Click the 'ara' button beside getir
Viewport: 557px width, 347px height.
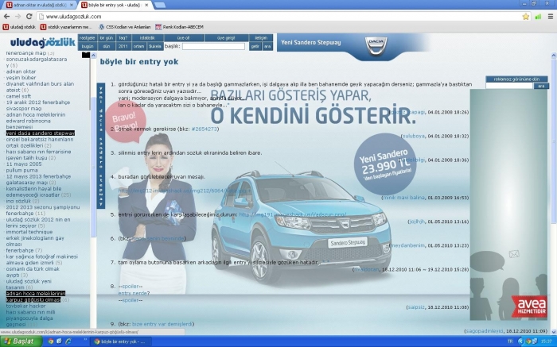click(267, 46)
